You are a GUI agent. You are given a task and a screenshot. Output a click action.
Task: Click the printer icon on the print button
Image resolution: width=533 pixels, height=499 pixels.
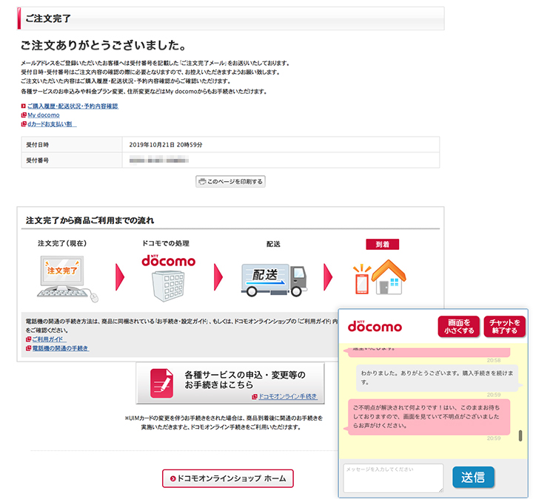point(202,182)
